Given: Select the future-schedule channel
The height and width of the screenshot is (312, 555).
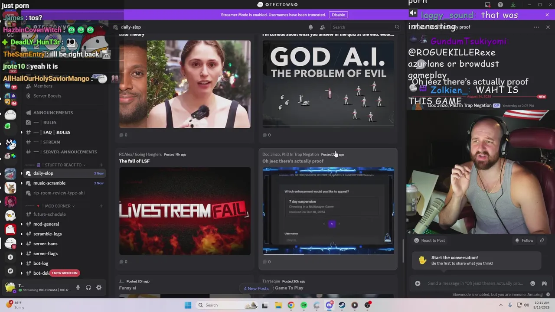Looking at the screenshot, I should (65, 214).
